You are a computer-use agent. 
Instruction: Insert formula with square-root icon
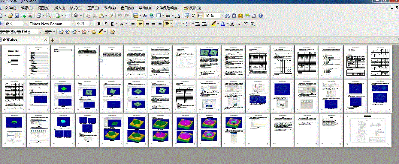[x=145, y=16]
